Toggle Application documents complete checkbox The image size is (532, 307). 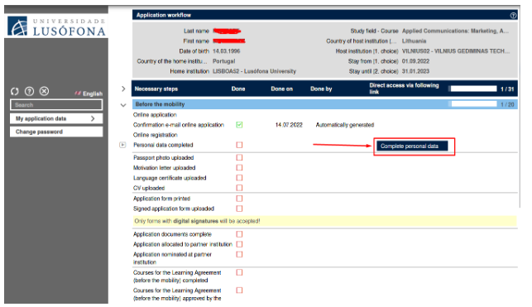tap(239, 234)
